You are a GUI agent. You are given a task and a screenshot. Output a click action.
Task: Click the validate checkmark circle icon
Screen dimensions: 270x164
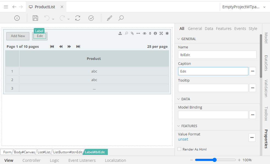91,18
